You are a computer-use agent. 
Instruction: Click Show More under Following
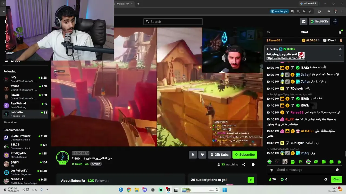pyautogui.click(x=10, y=122)
